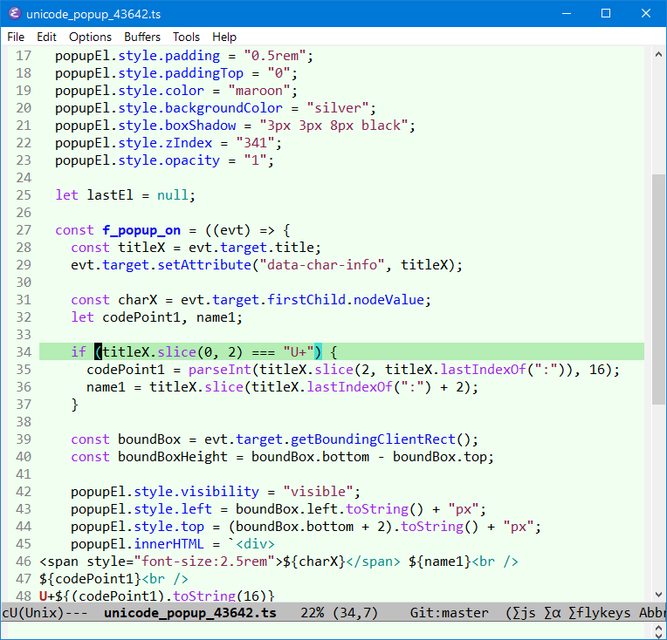
Task: Click boundBoxHeight on line 40
Action: (173, 457)
